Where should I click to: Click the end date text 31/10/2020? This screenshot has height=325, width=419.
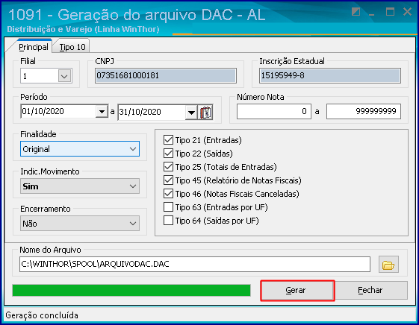tap(140, 112)
